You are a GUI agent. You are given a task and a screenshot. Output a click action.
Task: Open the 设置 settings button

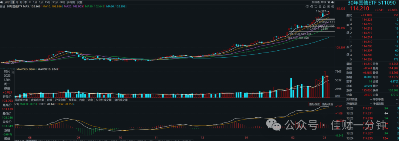coord(79,2)
